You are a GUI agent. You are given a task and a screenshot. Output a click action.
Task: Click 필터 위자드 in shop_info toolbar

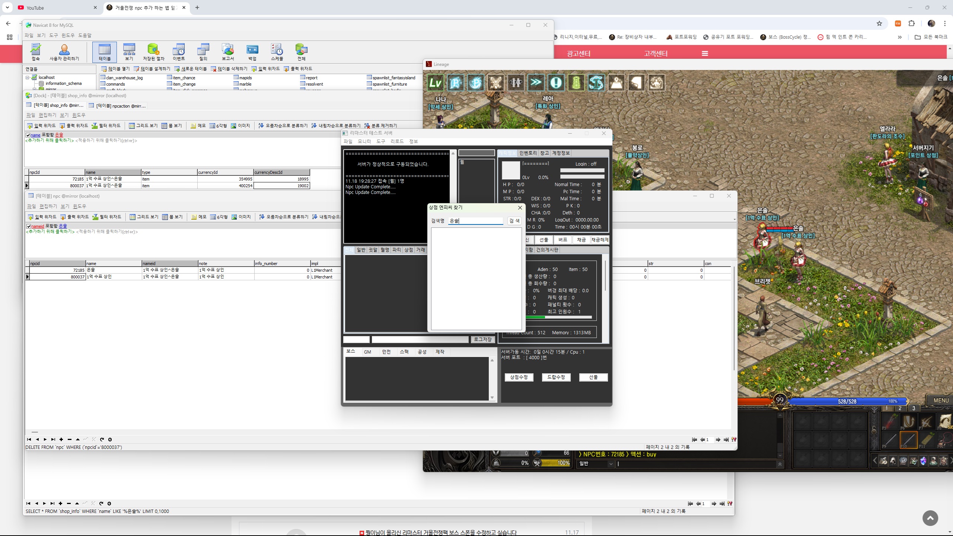click(106, 126)
